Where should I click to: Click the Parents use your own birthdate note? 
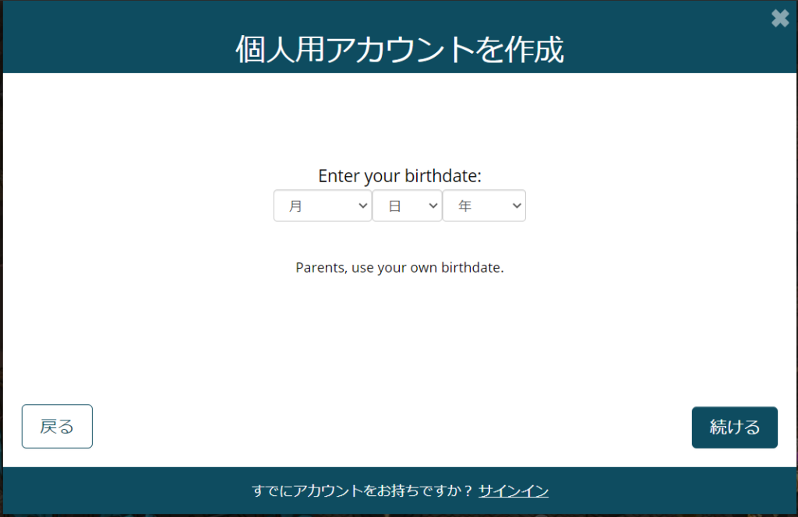(400, 267)
